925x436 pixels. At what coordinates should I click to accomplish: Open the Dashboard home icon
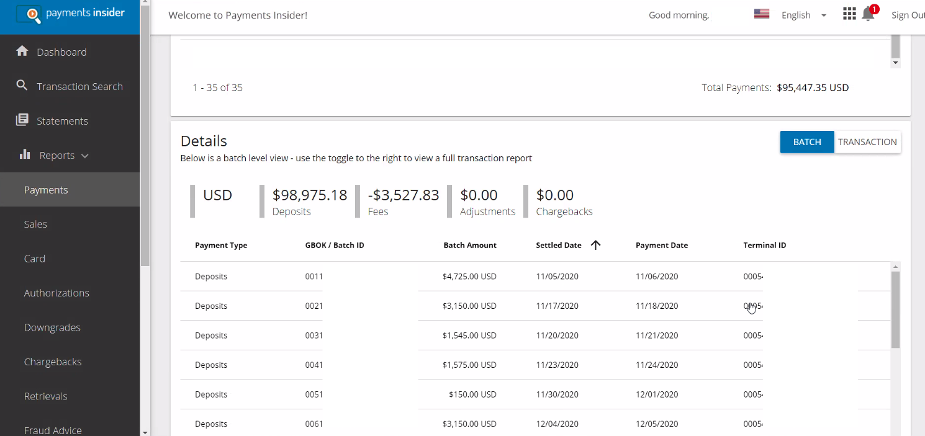pos(24,51)
